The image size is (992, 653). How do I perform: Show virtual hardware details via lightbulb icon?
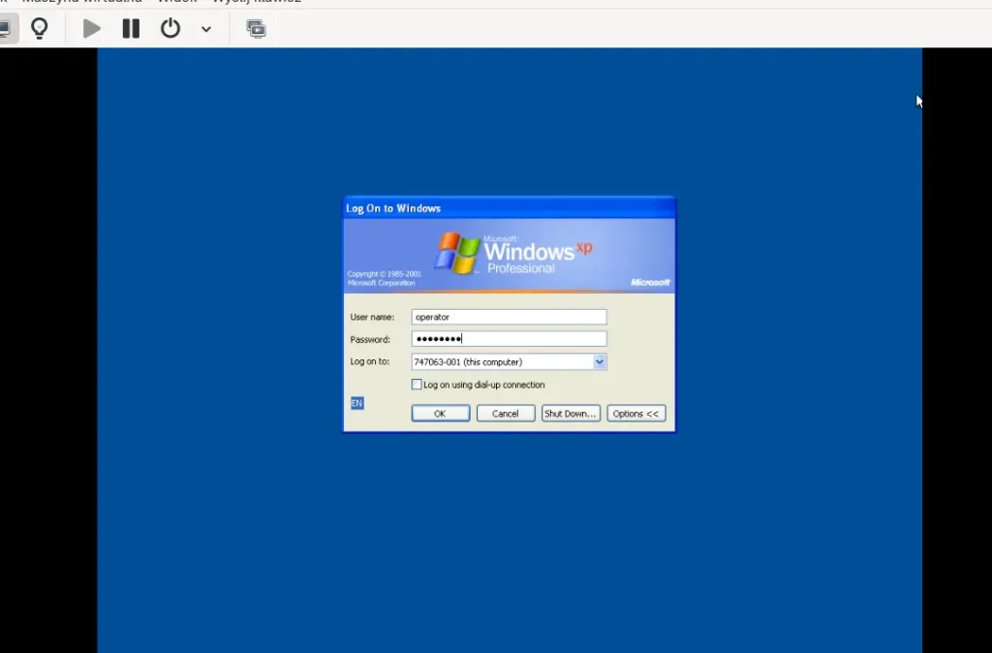click(x=40, y=28)
